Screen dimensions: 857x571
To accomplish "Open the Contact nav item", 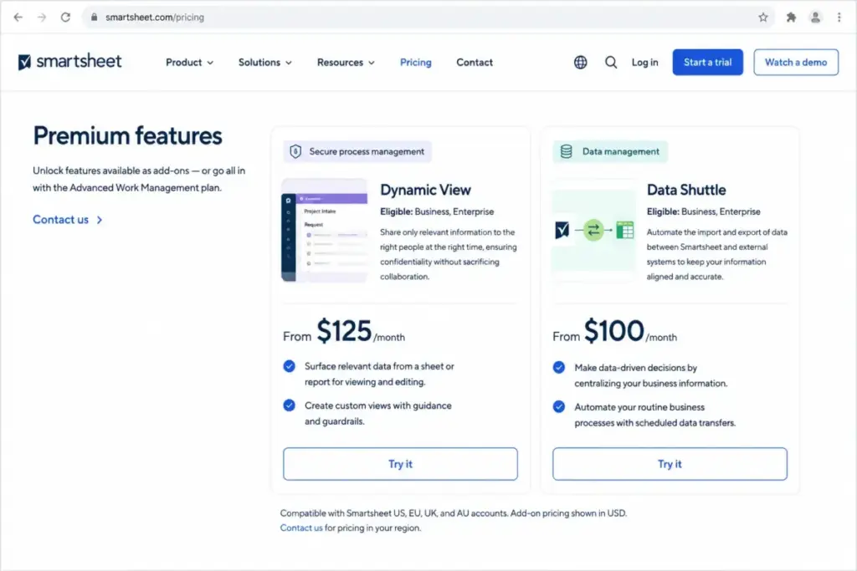I will (475, 62).
